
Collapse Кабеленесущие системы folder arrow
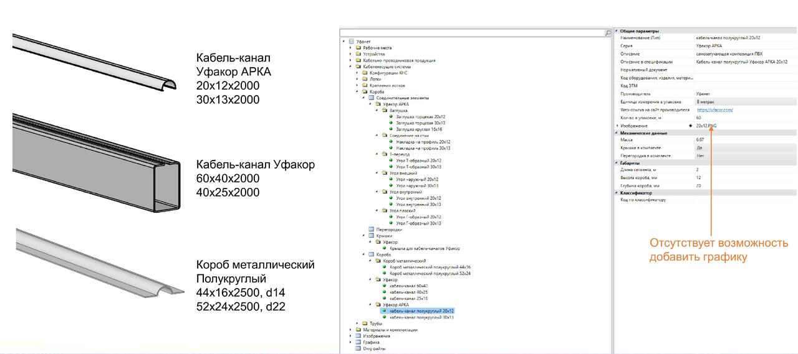click(x=350, y=67)
